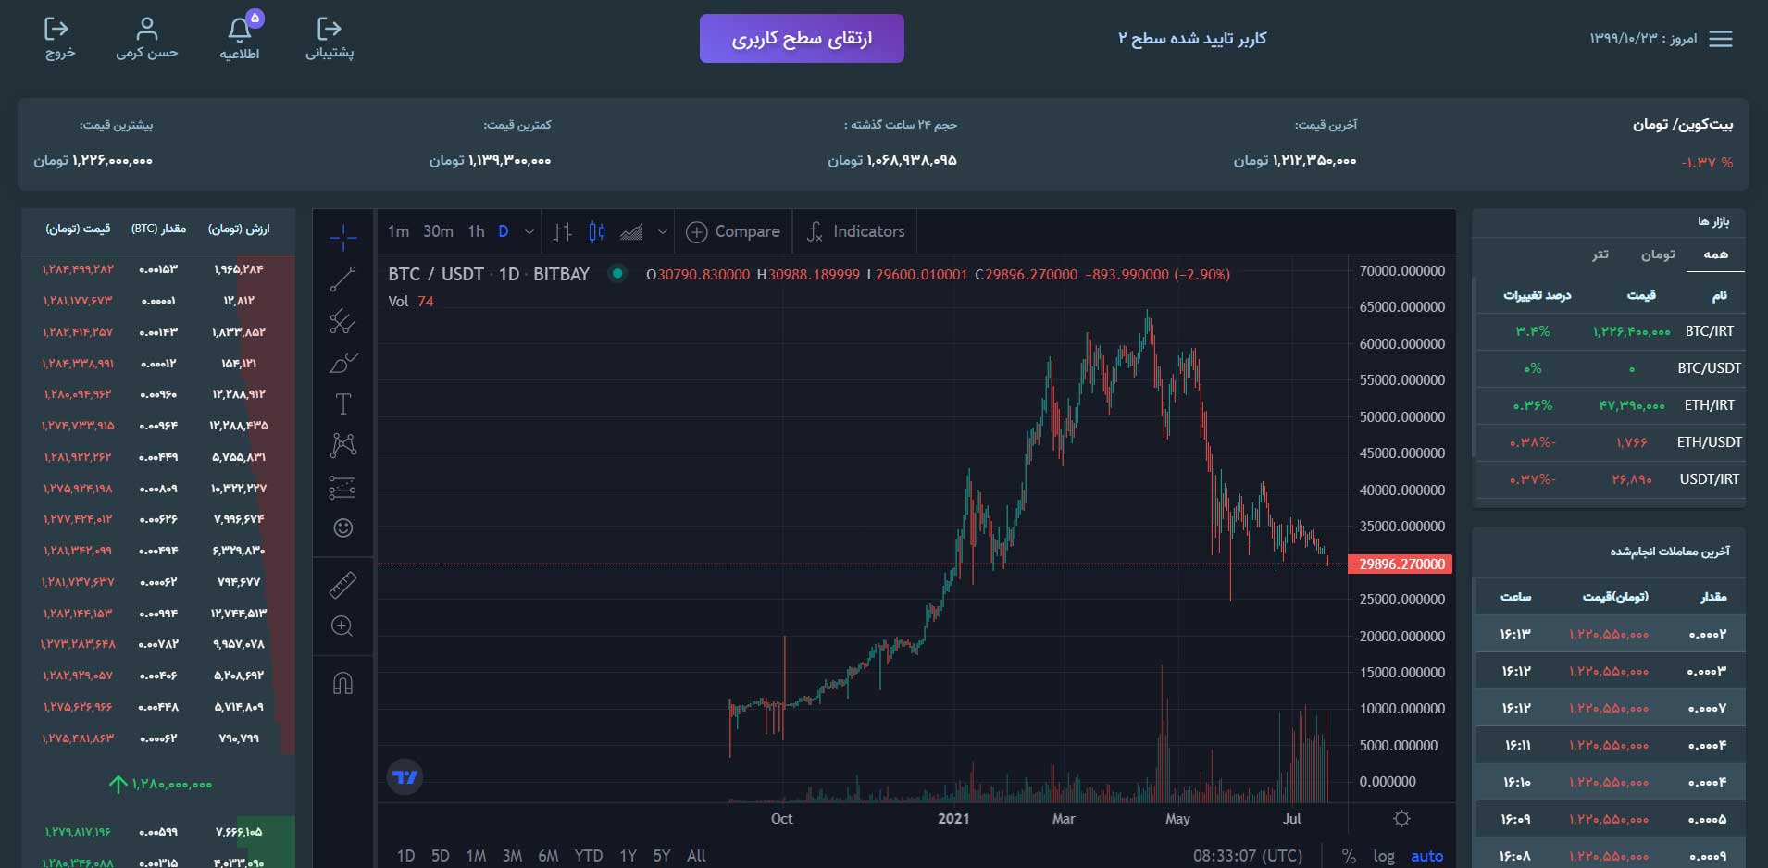This screenshot has height=868, width=1768.
Task: Expand the time interval dropdown arrow
Action: pyautogui.click(x=529, y=232)
